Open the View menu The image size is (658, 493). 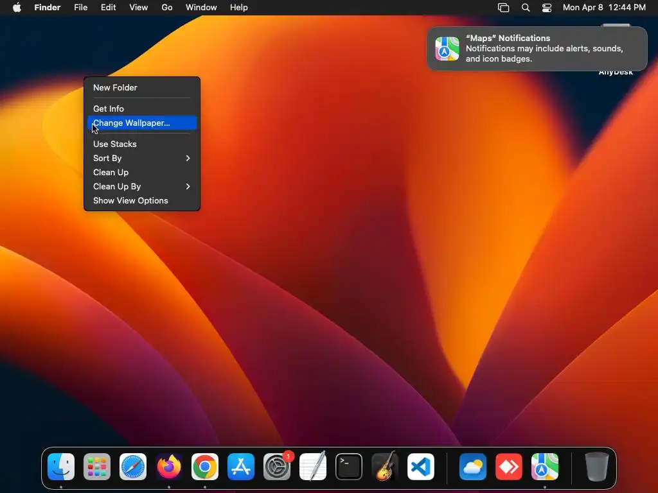[139, 8]
